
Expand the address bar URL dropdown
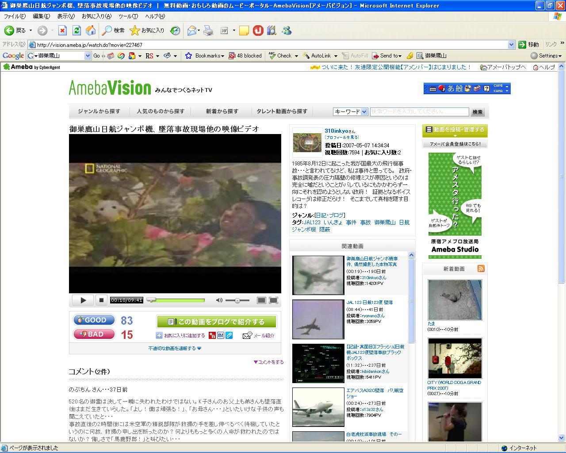coord(511,45)
